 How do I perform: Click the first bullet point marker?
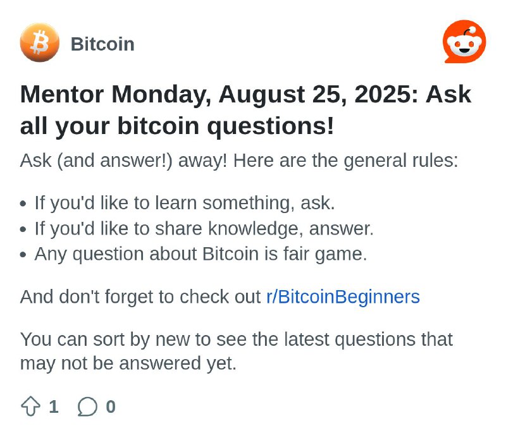(23, 204)
